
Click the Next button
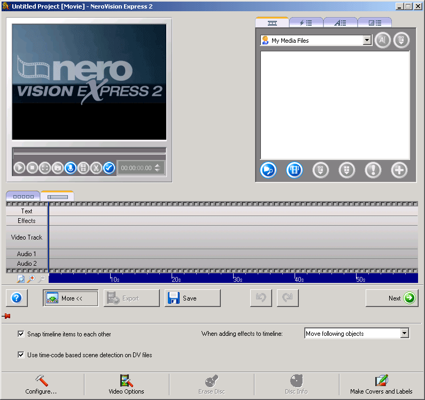[x=392, y=298]
